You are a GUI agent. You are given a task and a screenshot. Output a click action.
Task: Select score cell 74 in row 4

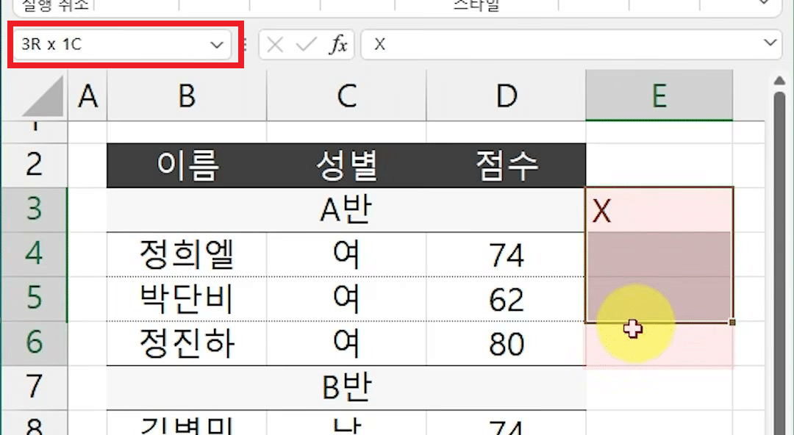507,254
